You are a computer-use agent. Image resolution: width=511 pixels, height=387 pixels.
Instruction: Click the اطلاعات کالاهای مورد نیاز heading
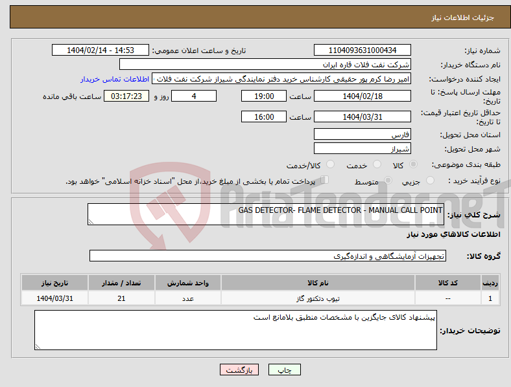tap(453, 234)
